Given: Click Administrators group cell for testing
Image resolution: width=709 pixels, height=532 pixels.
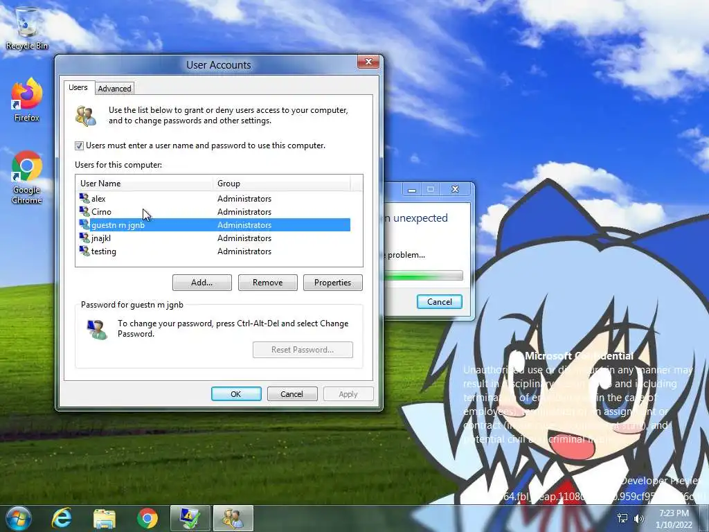Looking at the screenshot, I should (244, 251).
